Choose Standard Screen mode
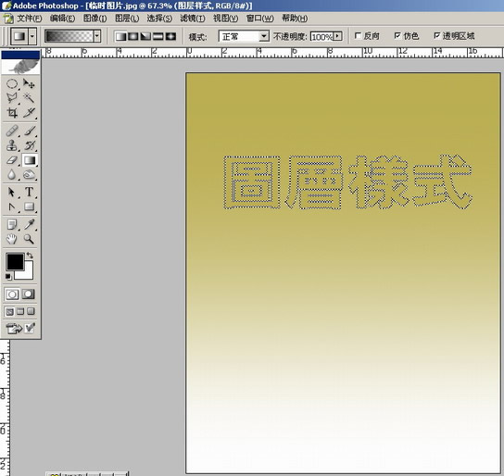 pos(10,311)
